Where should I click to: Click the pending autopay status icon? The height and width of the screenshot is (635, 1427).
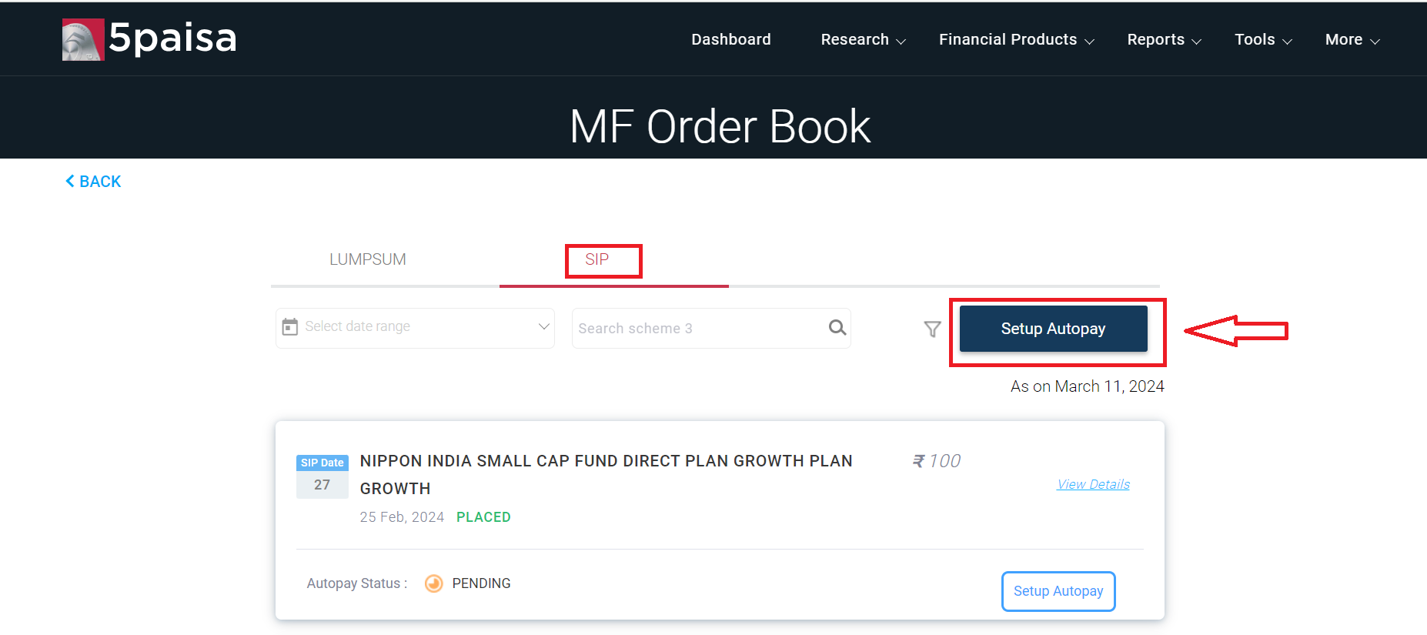click(434, 583)
